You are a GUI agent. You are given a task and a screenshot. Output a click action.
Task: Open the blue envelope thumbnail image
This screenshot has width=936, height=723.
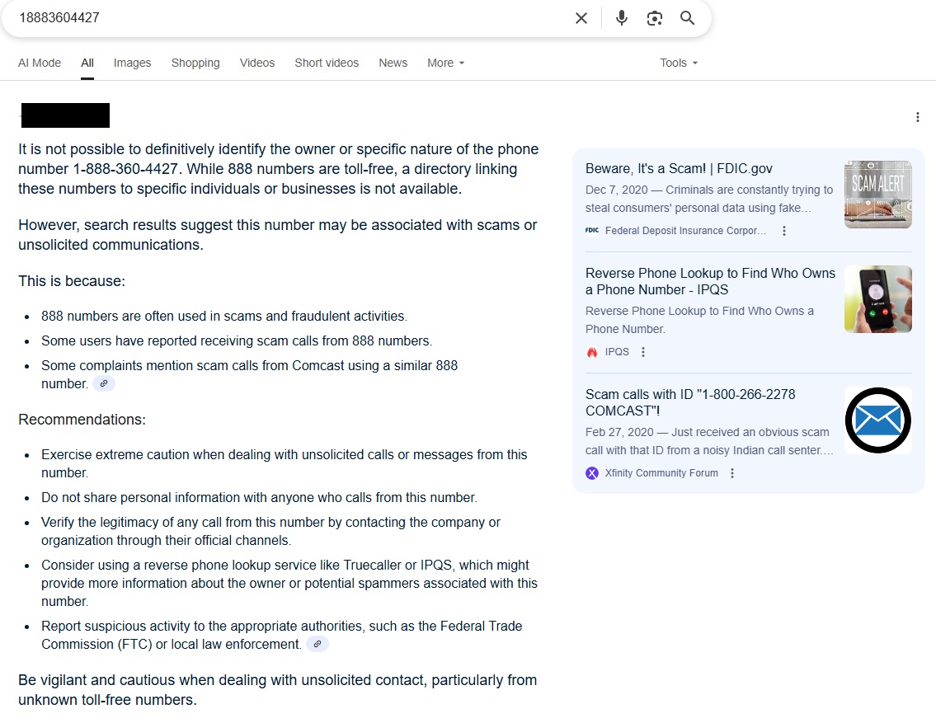coord(877,420)
